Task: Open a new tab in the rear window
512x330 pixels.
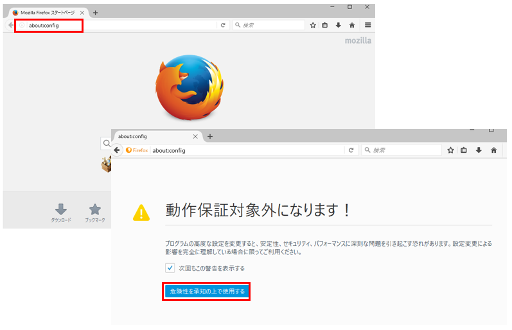Action: pos(95,13)
